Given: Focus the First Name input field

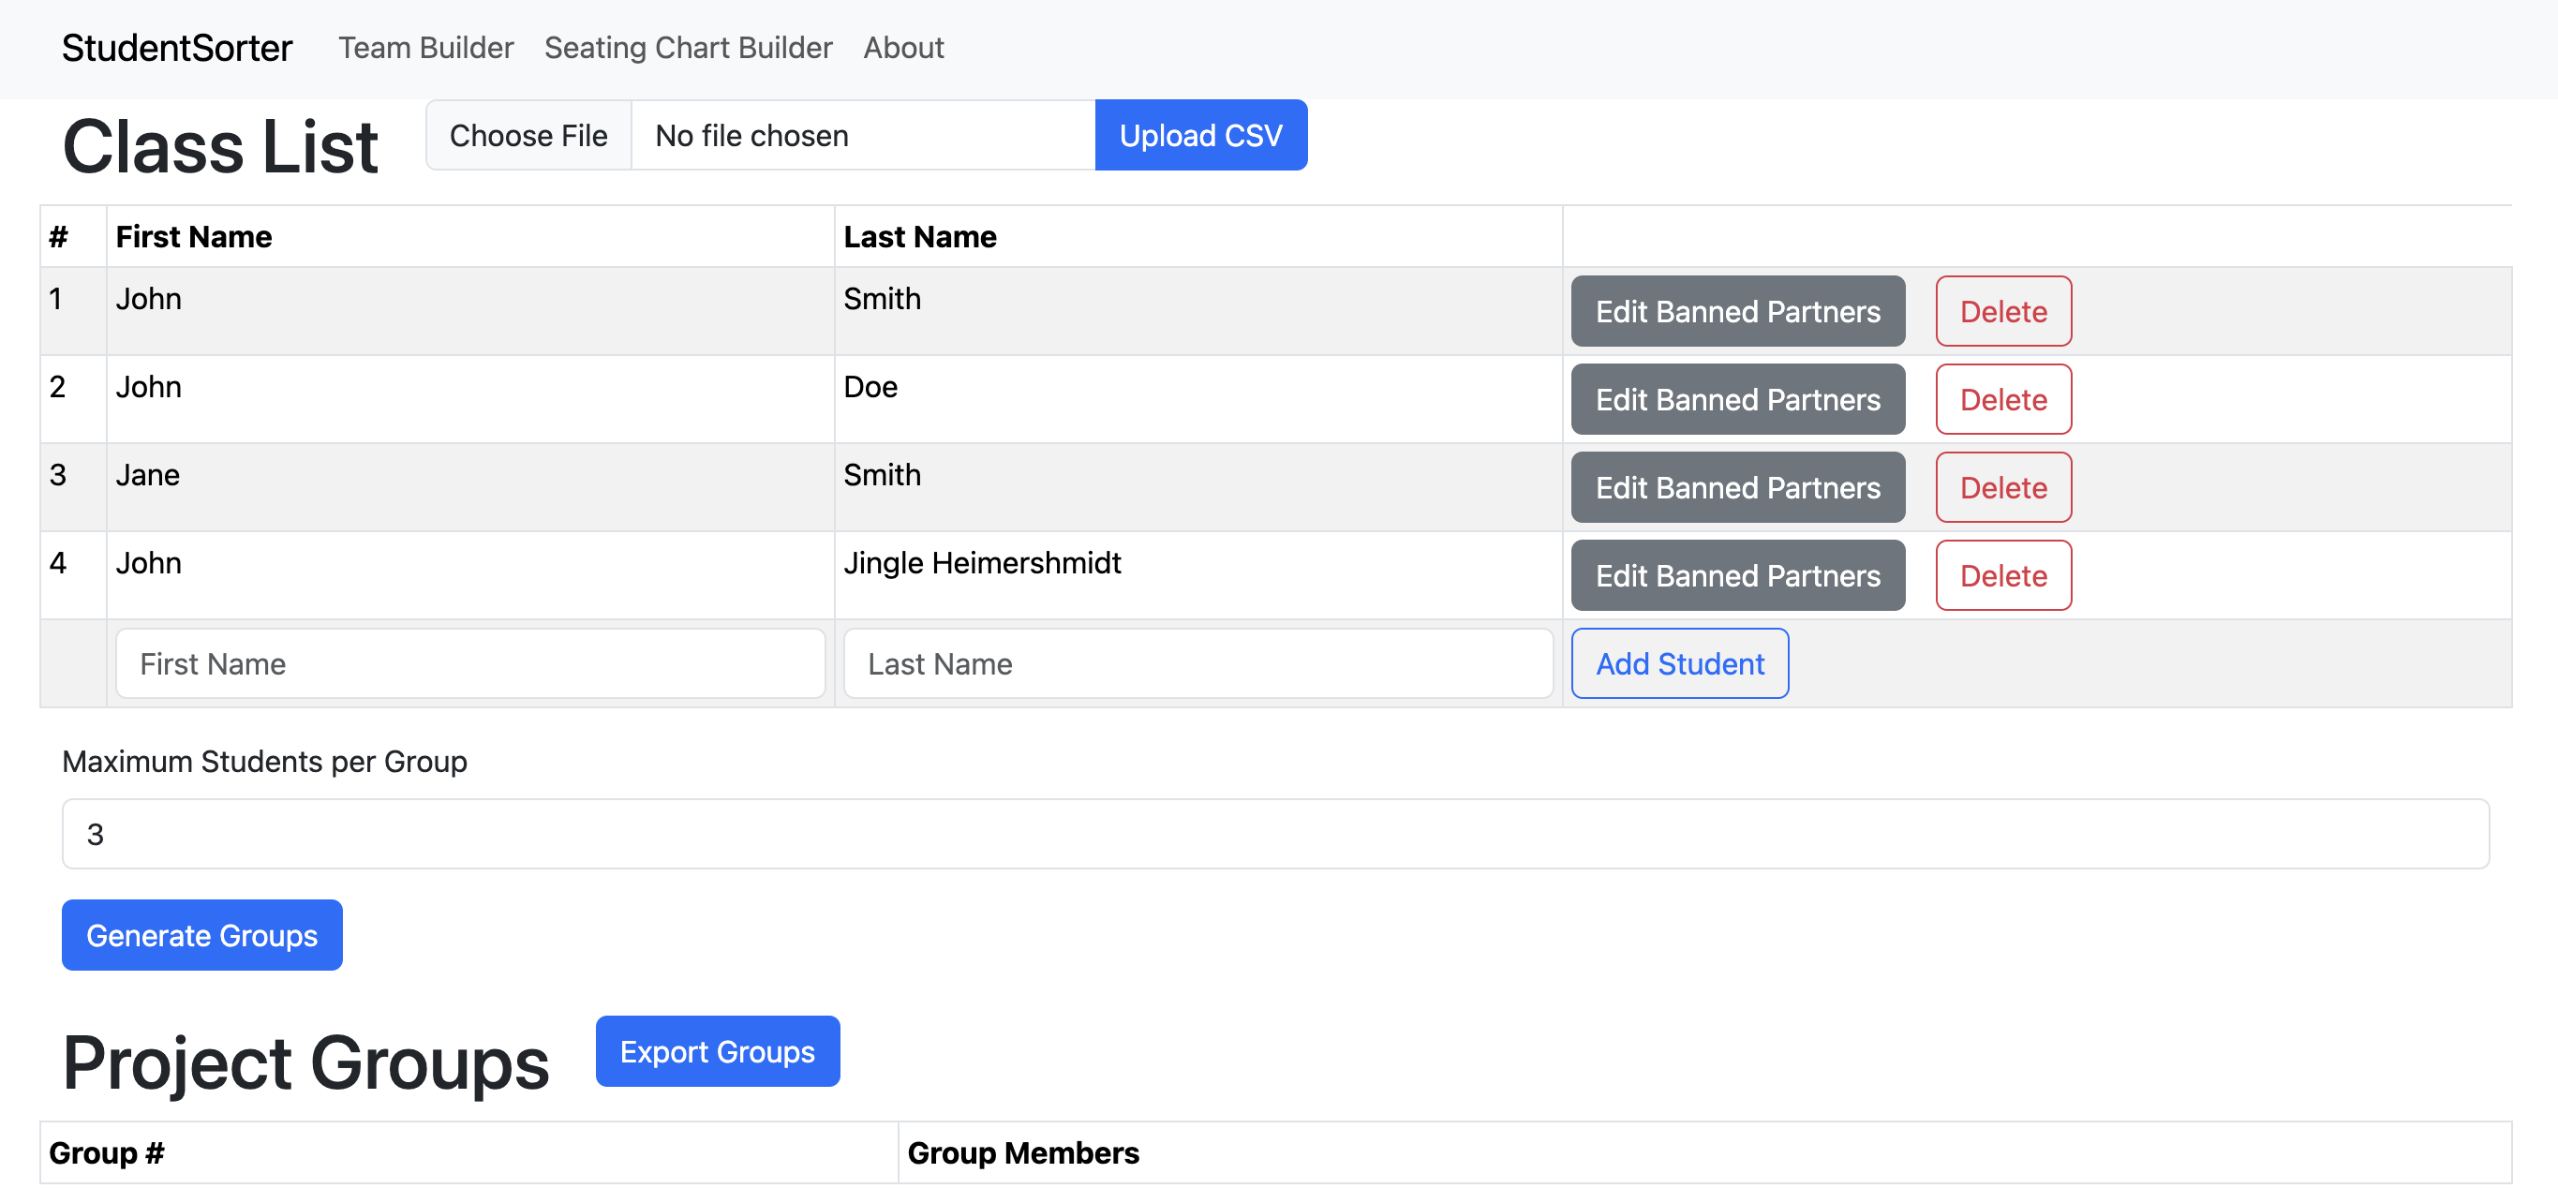Looking at the screenshot, I should click(x=469, y=663).
